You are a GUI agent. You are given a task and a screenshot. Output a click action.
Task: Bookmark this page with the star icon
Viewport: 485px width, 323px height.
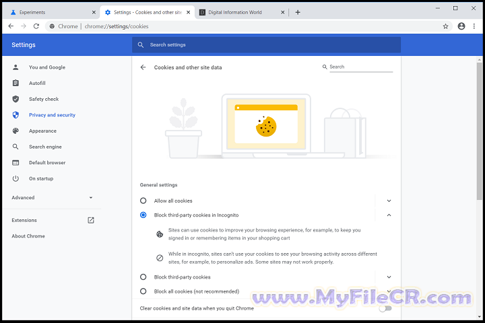[x=445, y=26]
